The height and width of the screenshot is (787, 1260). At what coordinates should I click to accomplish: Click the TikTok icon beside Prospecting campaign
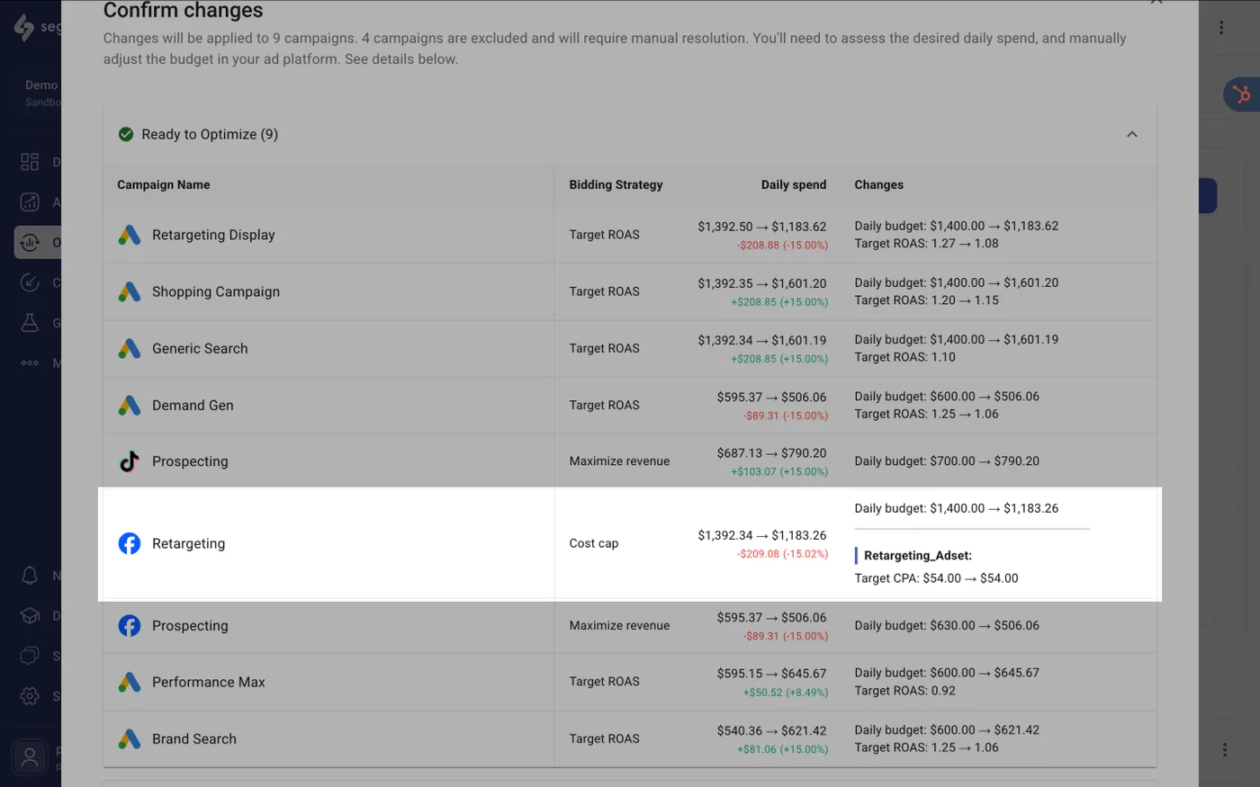tap(129, 461)
